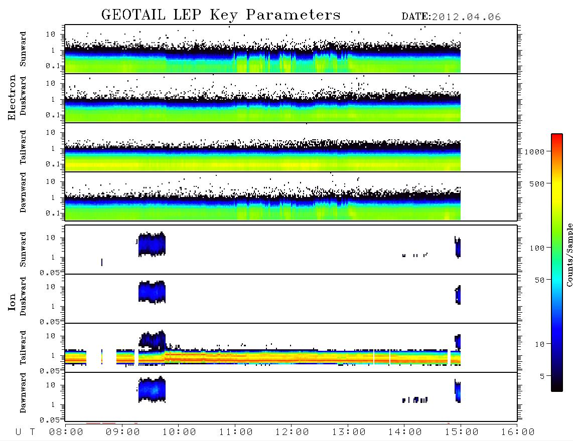Click the Ion Duskward panel label
Screen dimensions: 573x441
coord(23,296)
